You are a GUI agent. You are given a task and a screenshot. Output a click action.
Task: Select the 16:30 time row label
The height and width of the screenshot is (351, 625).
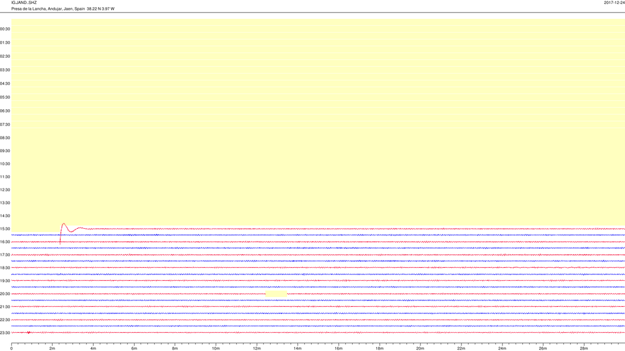point(5,242)
